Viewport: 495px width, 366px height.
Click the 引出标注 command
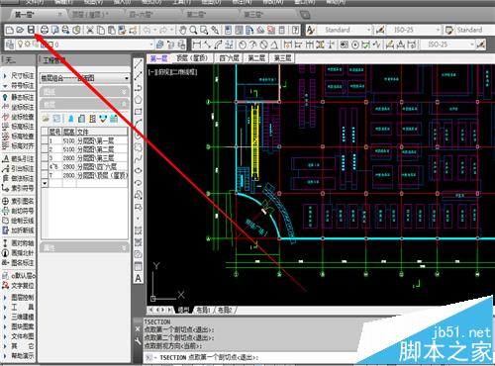[19, 169]
